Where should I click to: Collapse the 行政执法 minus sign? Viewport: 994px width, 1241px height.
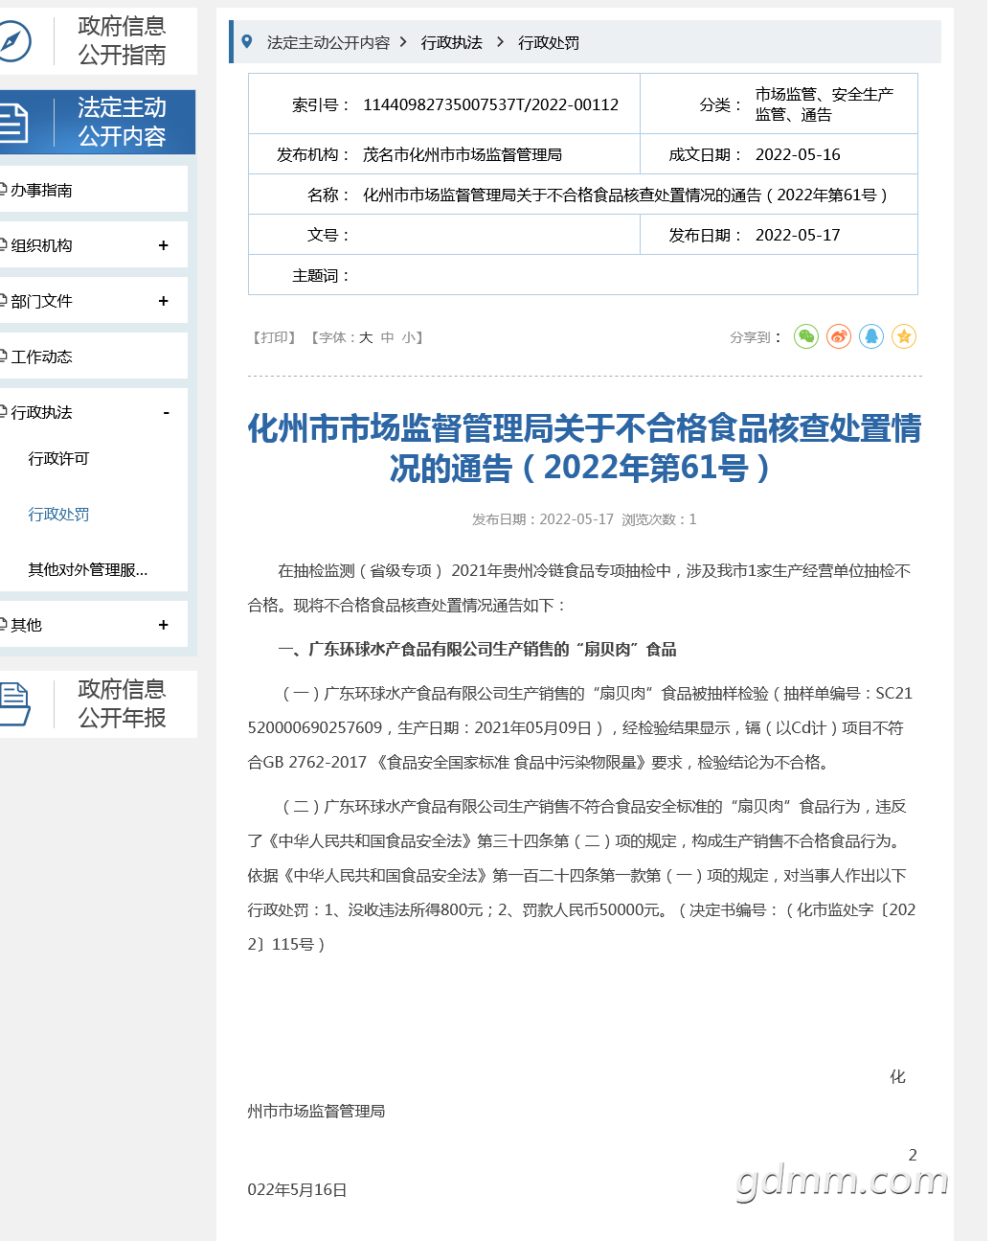tap(166, 412)
